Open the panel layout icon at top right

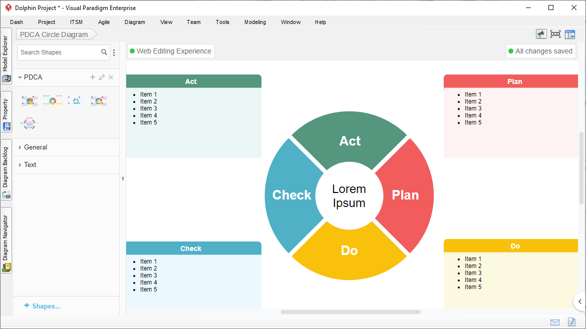pyautogui.click(x=570, y=34)
